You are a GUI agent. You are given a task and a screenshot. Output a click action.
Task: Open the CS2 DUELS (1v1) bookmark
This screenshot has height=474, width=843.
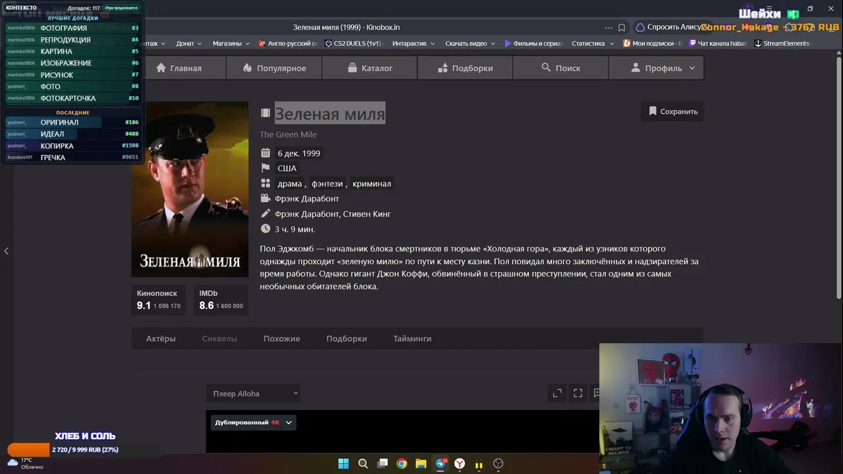click(354, 43)
